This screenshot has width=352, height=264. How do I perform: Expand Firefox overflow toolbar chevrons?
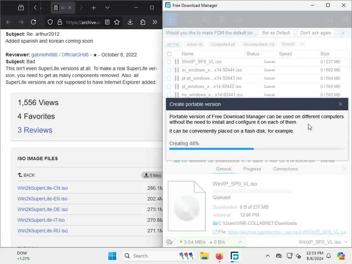pyautogui.click(x=155, y=22)
